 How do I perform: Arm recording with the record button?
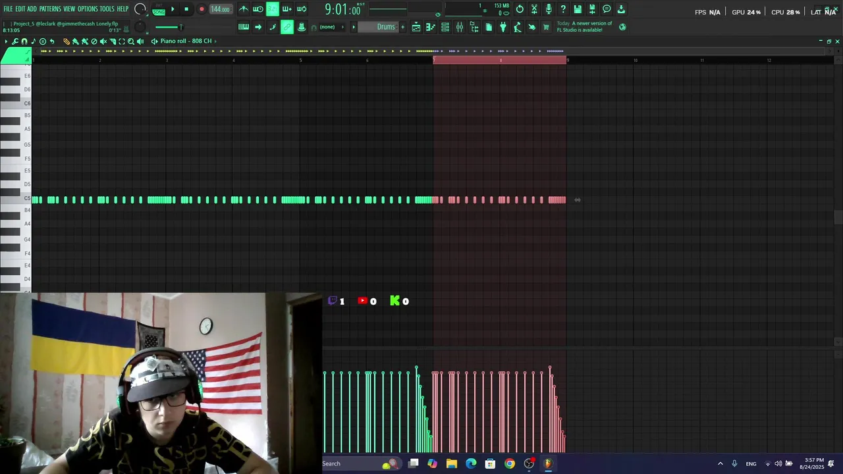202,9
